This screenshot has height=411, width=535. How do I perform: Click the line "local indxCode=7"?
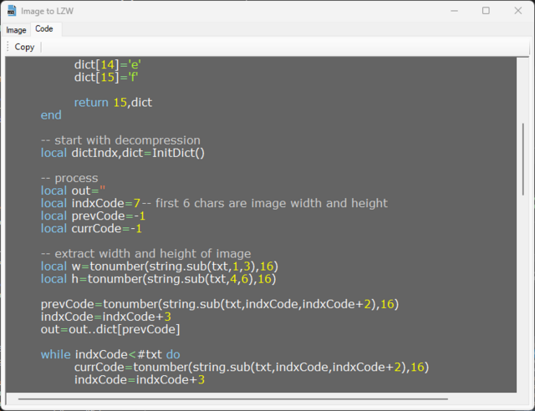pyautogui.click(x=90, y=203)
